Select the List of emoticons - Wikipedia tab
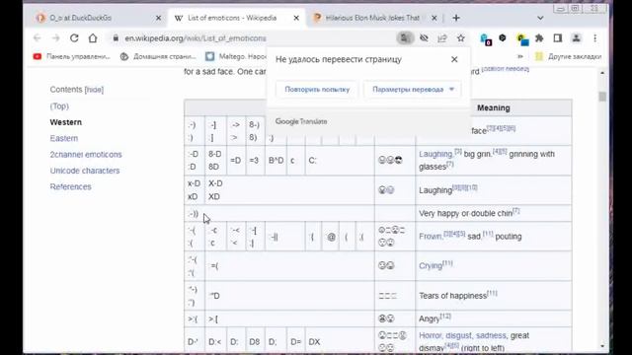Image resolution: width=632 pixels, height=355 pixels. coord(237,18)
